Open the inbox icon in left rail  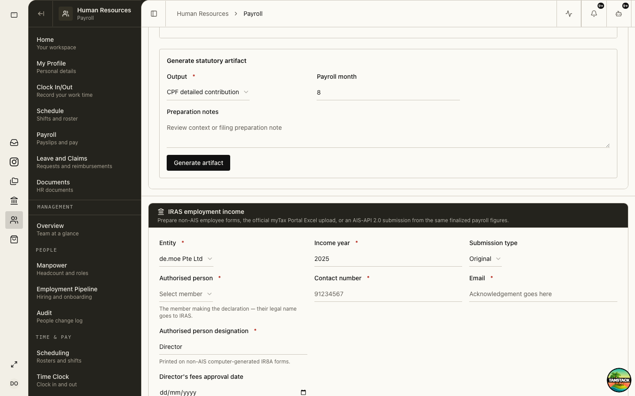[14, 143]
